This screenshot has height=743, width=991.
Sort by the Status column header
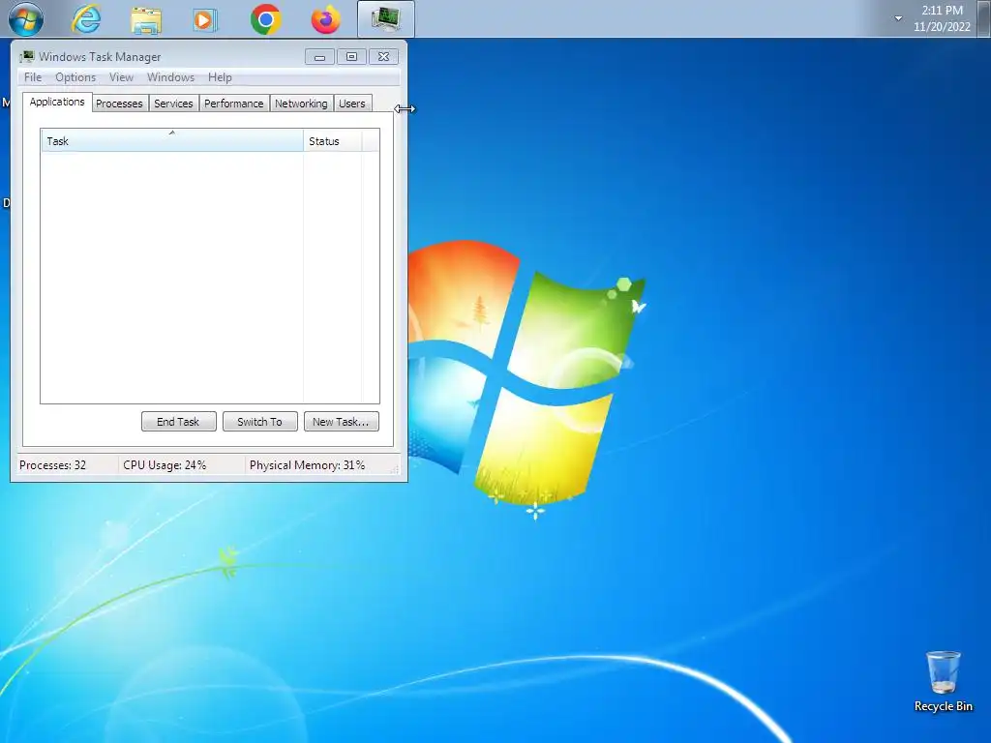(333, 141)
